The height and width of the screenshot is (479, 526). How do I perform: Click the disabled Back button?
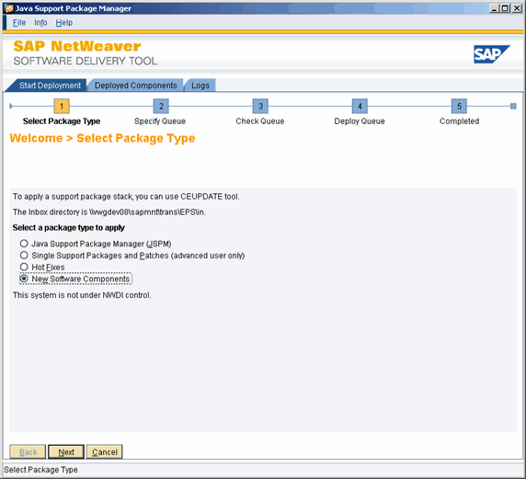[x=28, y=451]
